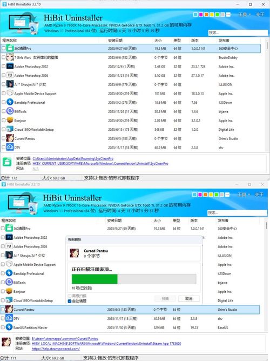Choose orange theme swatch in top window

click(206, 15)
